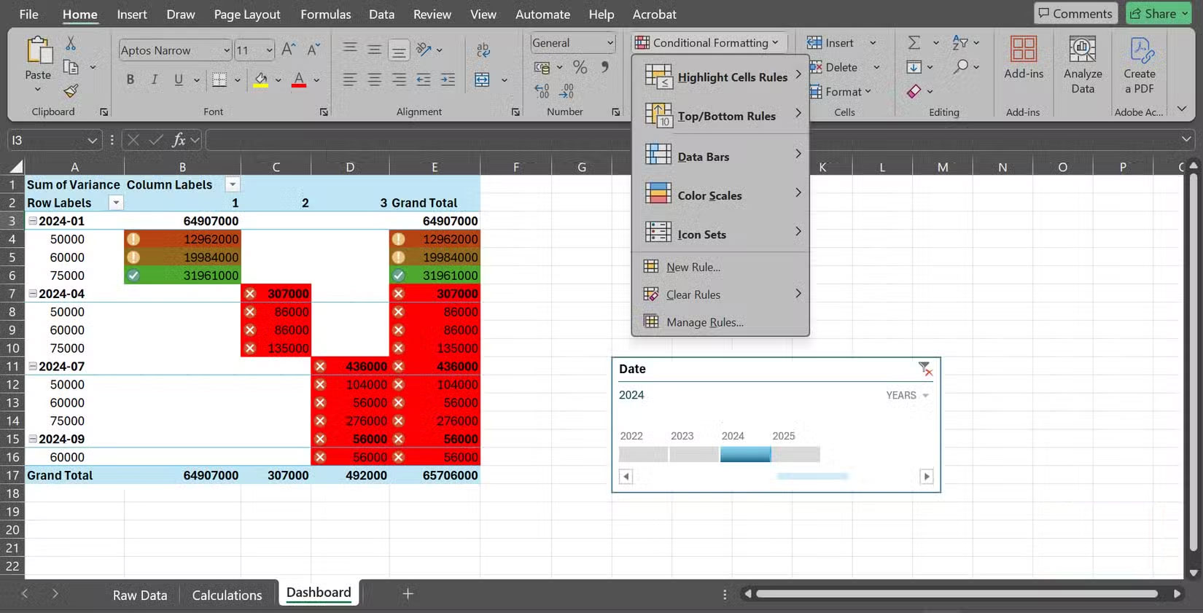Switch to the Raw Data sheet tab
This screenshot has height=613, width=1203.
[140, 595]
